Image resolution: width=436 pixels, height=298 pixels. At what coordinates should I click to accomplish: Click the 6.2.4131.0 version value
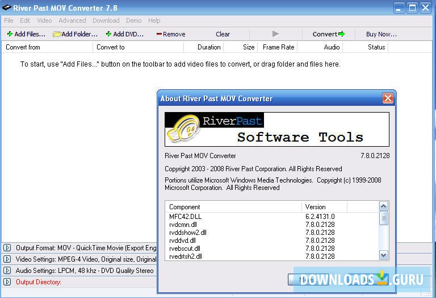click(x=320, y=217)
